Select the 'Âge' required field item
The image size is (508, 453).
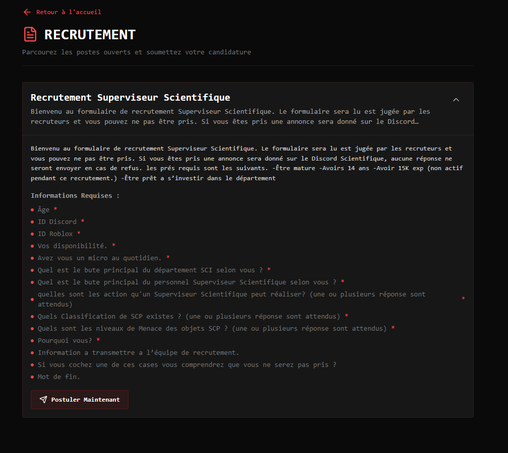pyautogui.click(x=44, y=209)
